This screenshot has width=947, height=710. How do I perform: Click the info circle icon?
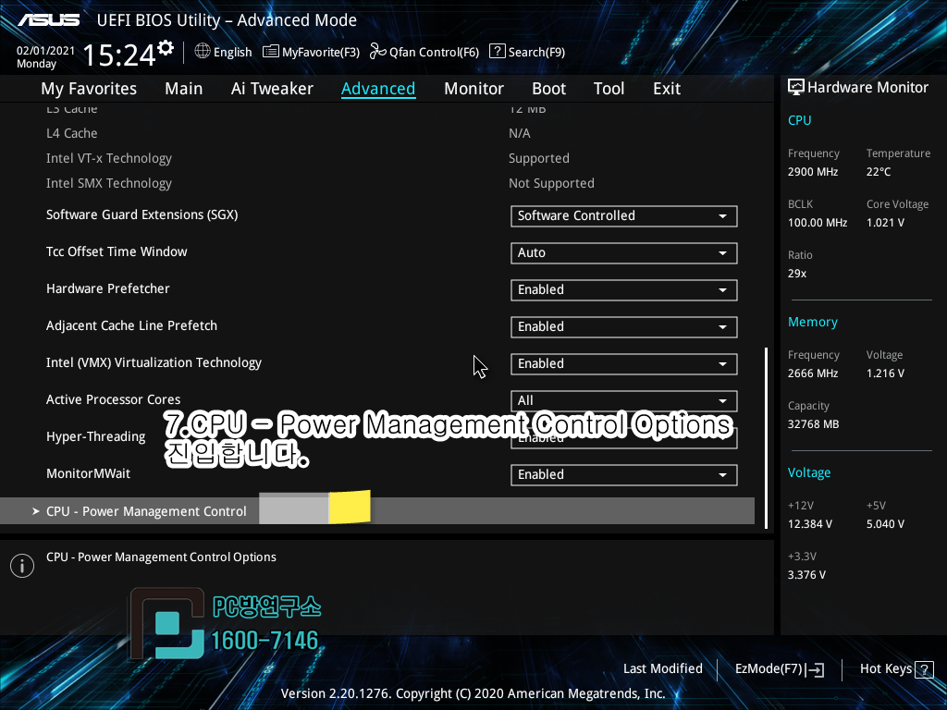tap(22, 566)
